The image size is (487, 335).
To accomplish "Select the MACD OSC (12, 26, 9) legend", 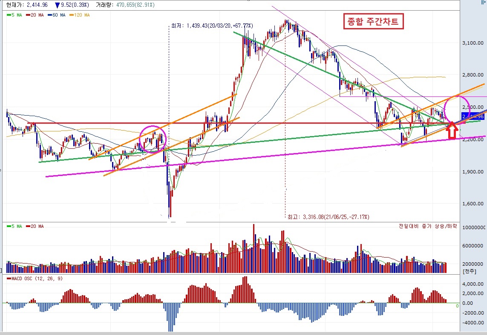I will pos(35,278).
